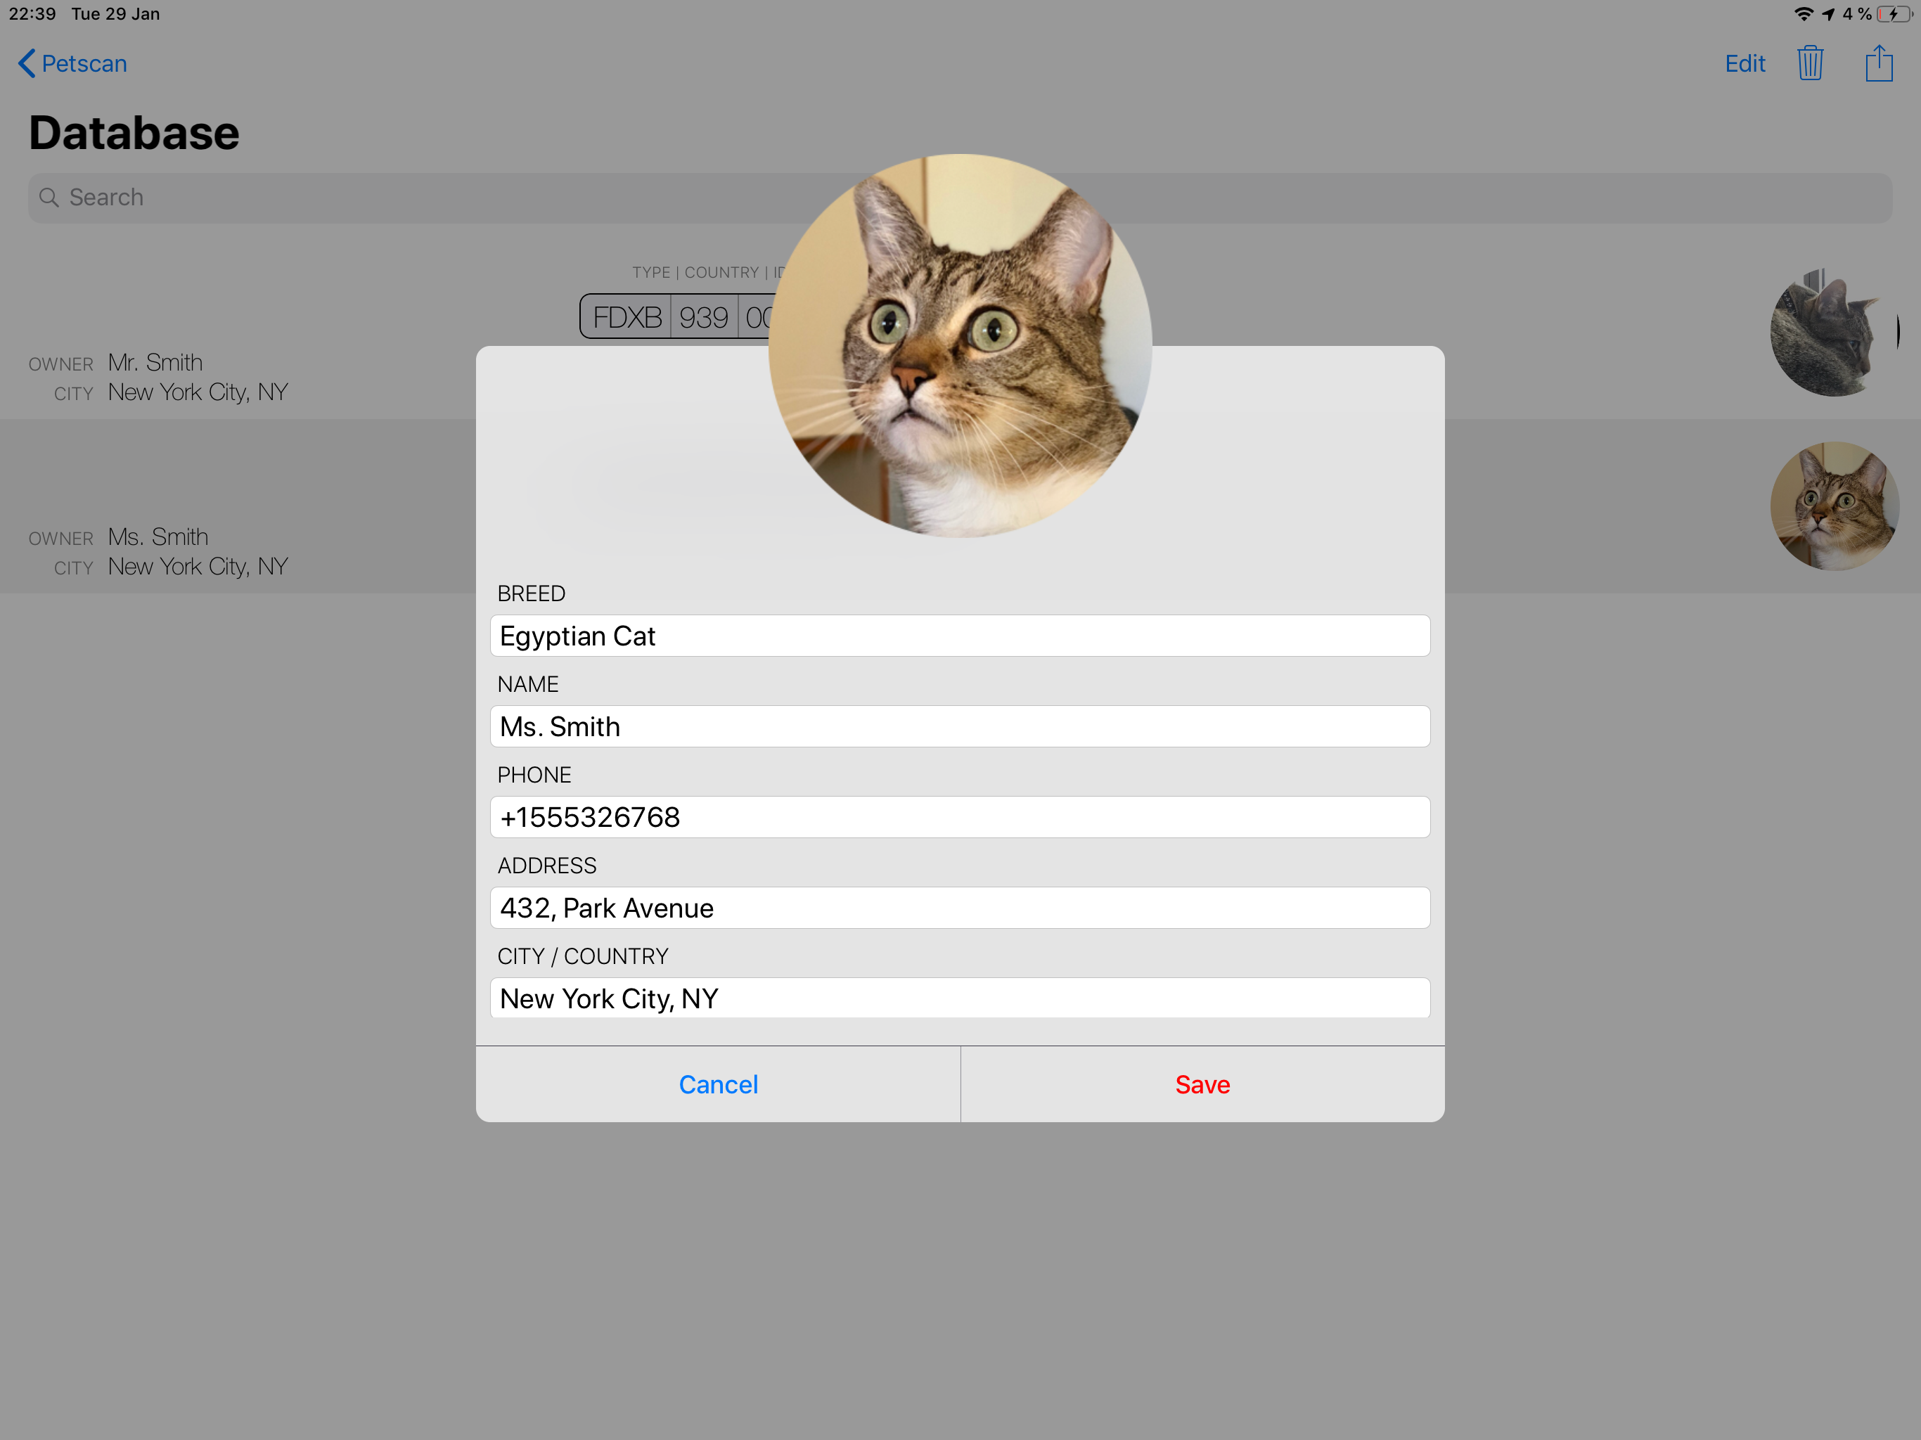This screenshot has height=1440, width=1921.
Task: Tap the Wi-Fi status icon
Action: 1803,14
